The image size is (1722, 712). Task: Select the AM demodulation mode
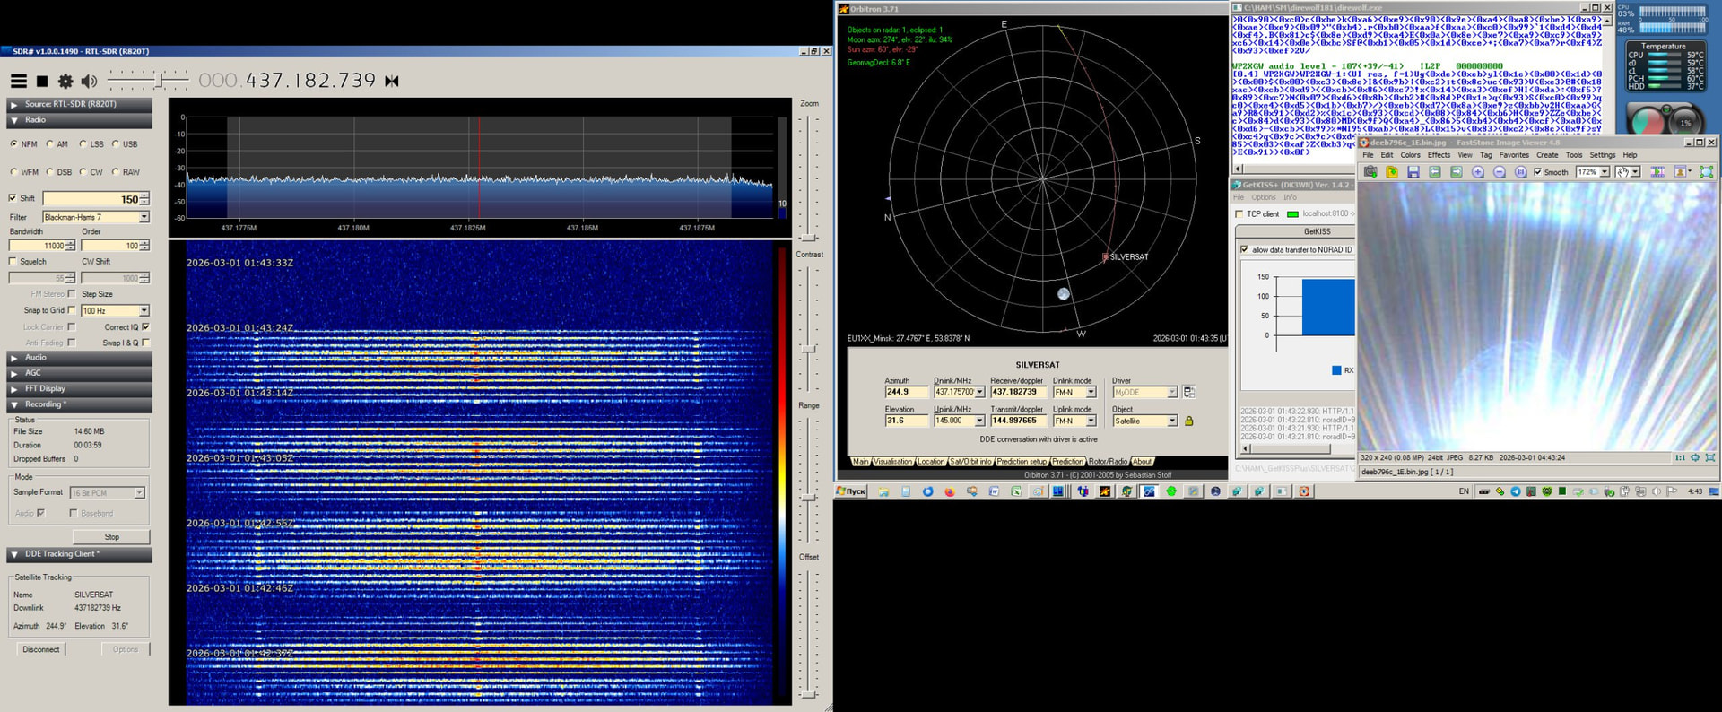51,144
